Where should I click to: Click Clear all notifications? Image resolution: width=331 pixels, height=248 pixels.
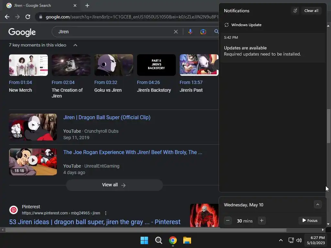click(x=311, y=11)
